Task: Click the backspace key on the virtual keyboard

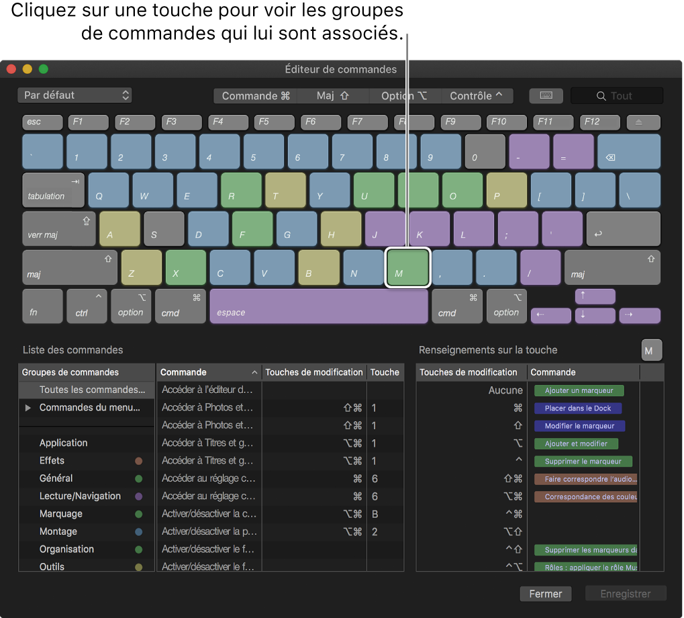Action: [628, 151]
